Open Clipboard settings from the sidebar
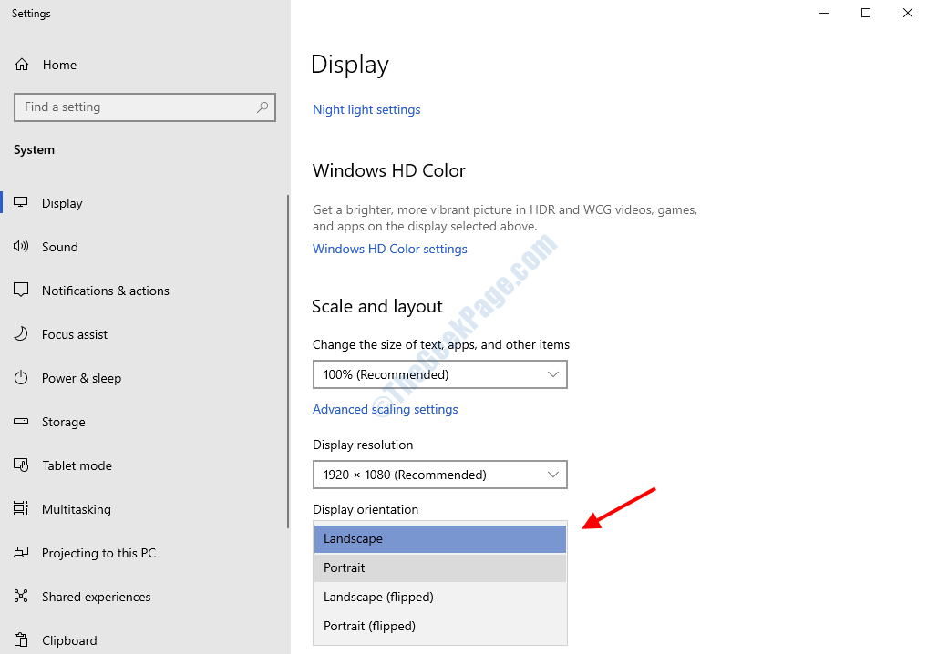The width and height of the screenshot is (927, 654). [x=67, y=638]
